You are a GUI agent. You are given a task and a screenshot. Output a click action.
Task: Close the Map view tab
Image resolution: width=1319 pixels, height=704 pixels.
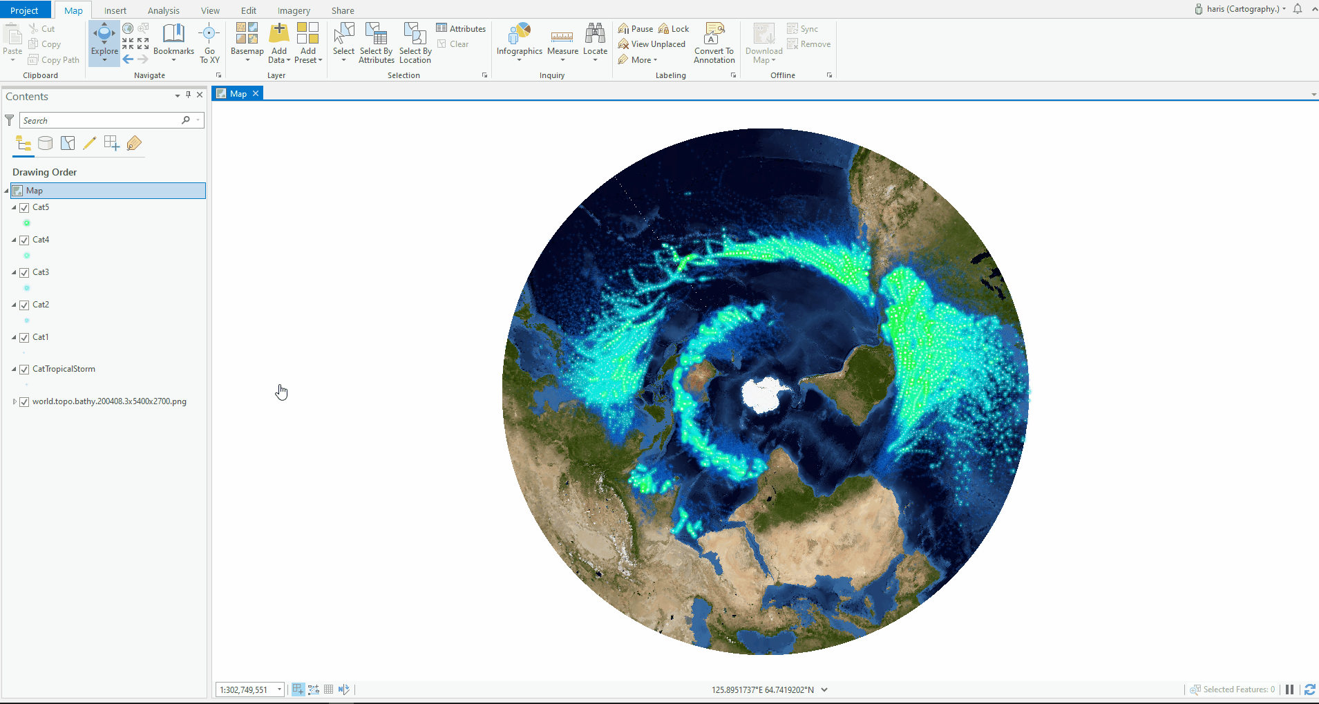click(x=256, y=93)
